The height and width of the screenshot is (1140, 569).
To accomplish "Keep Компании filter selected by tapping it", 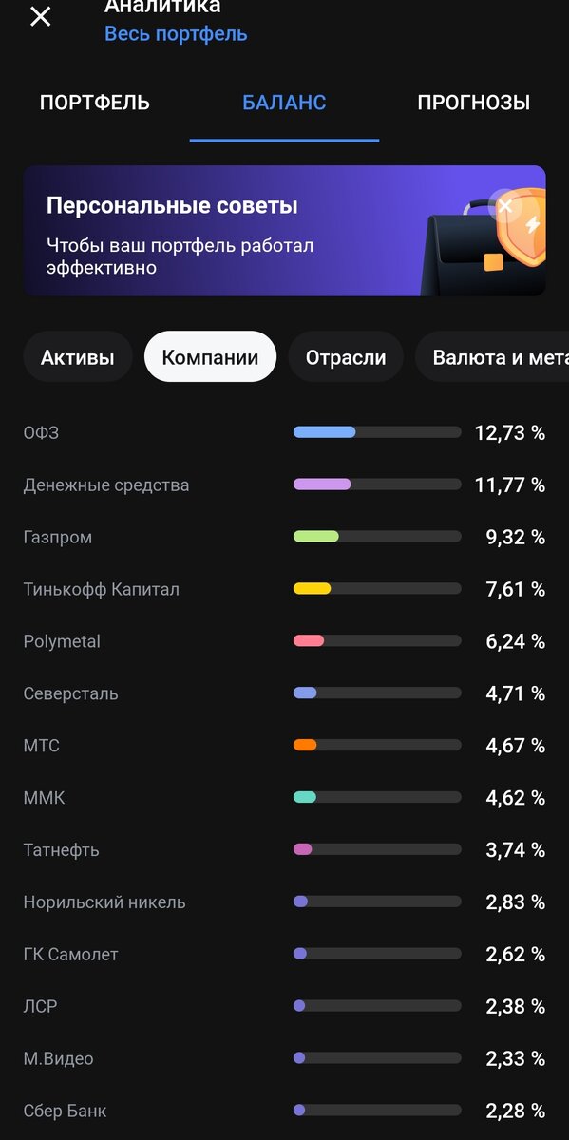I will (210, 356).
